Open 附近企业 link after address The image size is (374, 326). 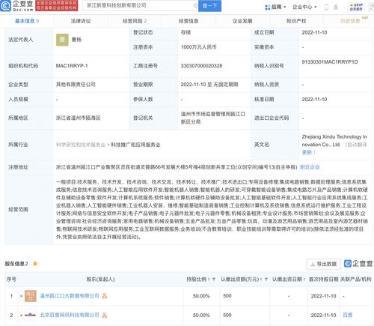310,167
